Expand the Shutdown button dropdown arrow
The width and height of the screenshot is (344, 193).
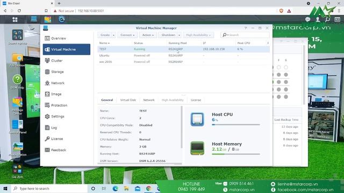[179, 35]
